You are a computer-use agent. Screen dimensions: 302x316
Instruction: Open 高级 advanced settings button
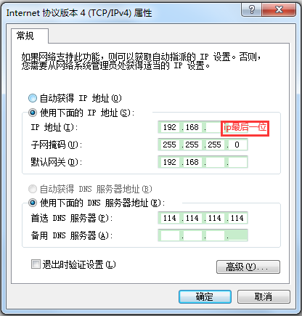(x=248, y=267)
